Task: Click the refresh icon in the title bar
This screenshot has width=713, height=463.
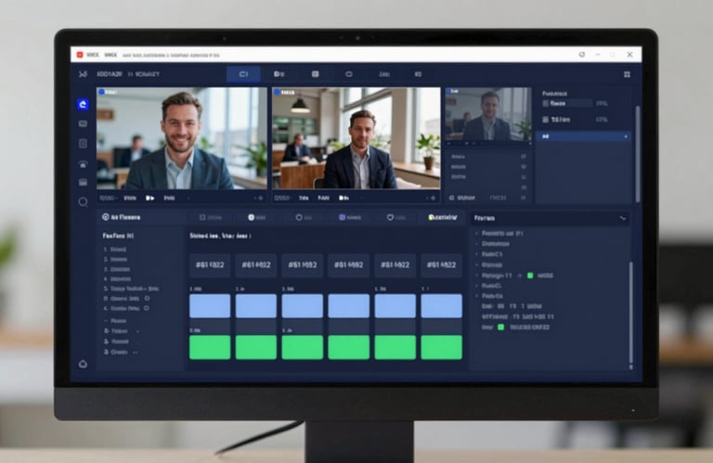Action: pyautogui.click(x=581, y=55)
